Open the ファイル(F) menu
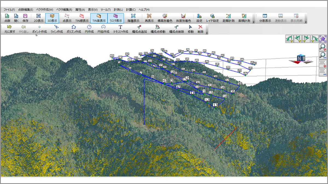 9,10
